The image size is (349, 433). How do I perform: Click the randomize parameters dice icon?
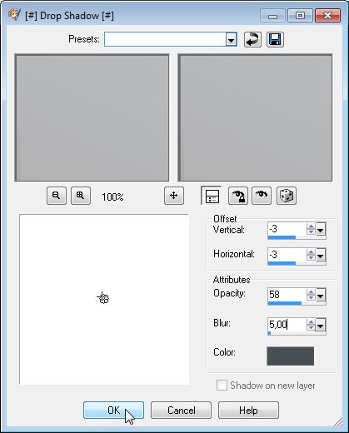click(287, 196)
